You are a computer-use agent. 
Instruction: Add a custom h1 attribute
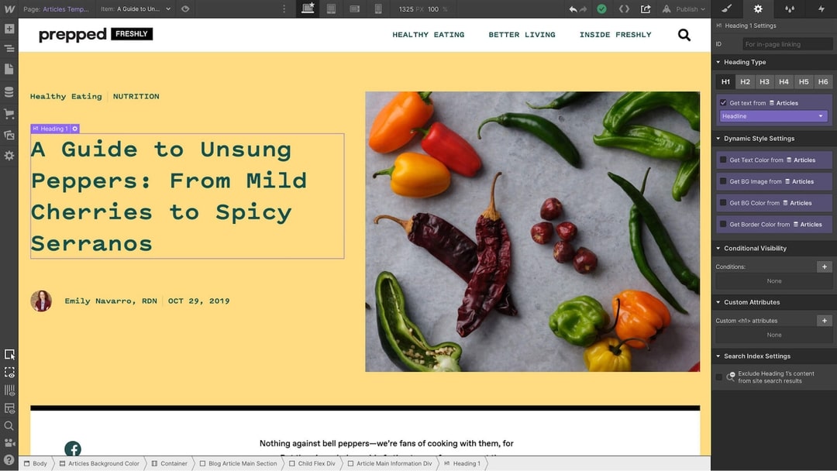pos(824,321)
